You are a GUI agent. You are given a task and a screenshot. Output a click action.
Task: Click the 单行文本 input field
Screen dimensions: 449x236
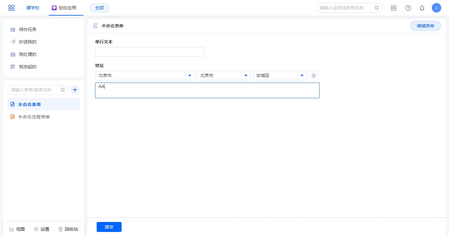[149, 52]
